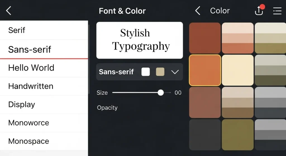Select the Display font category
This screenshot has height=156, width=286.
pyautogui.click(x=22, y=105)
